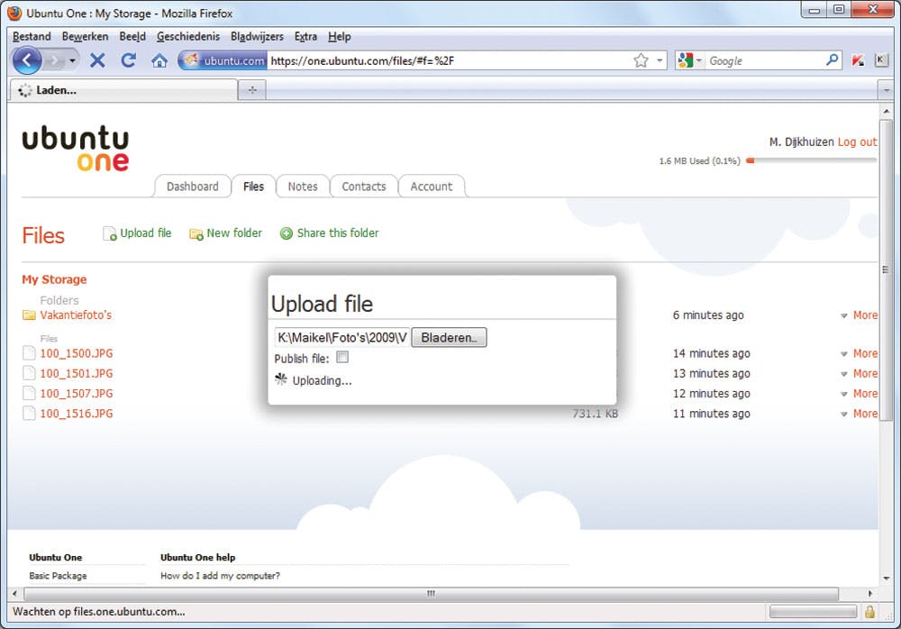This screenshot has height=629, width=901.
Task: Switch to the Notes tab
Action: tap(303, 187)
